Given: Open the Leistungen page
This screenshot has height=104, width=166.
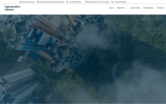Looking at the screenshot, I should click(135, 8).
